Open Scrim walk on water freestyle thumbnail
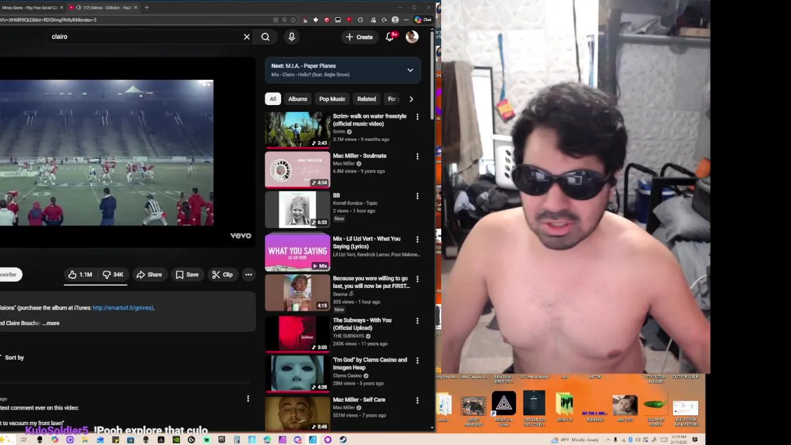The image size is (791, 445). pyautogui.click(x=298, y=130)
